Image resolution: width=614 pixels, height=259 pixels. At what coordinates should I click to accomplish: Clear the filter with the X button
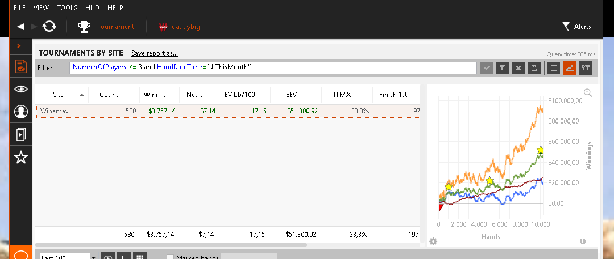pyautogui.click(x=518, y=68)
